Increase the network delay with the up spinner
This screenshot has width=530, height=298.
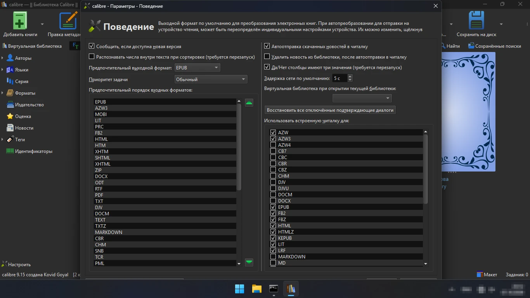tap(350, 76)
